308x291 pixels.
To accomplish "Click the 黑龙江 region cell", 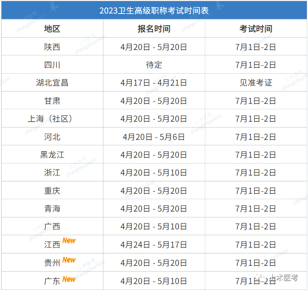I will point(52,155).
